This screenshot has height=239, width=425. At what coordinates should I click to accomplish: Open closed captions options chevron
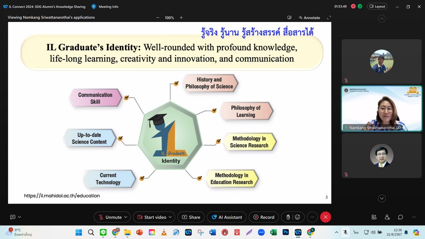click(x=19, y=217)
